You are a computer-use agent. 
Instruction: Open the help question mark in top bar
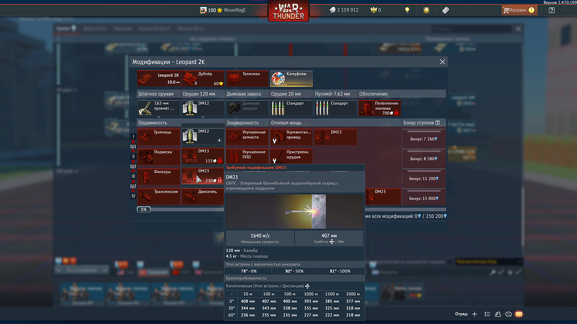(552, 10)
